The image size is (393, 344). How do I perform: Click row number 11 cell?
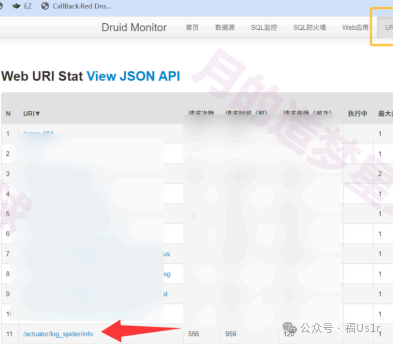(9, 334)
